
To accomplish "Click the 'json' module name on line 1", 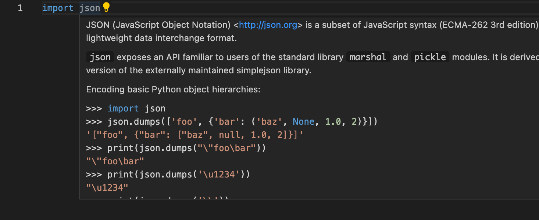I will pyautogui.click(x=90, y=8).
